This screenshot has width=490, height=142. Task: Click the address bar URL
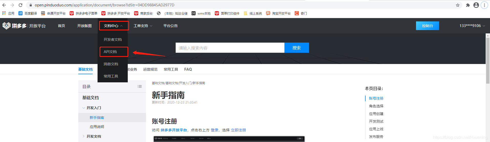104,5
